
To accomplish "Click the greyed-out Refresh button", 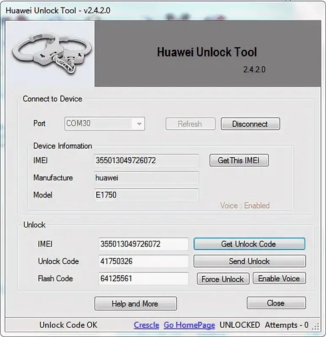I will (190, 124).
